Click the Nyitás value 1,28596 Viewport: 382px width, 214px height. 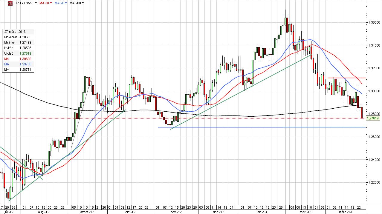tap(25, 48)
